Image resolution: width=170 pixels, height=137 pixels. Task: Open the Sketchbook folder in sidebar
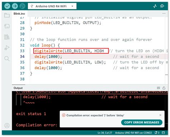pos(7,15)
